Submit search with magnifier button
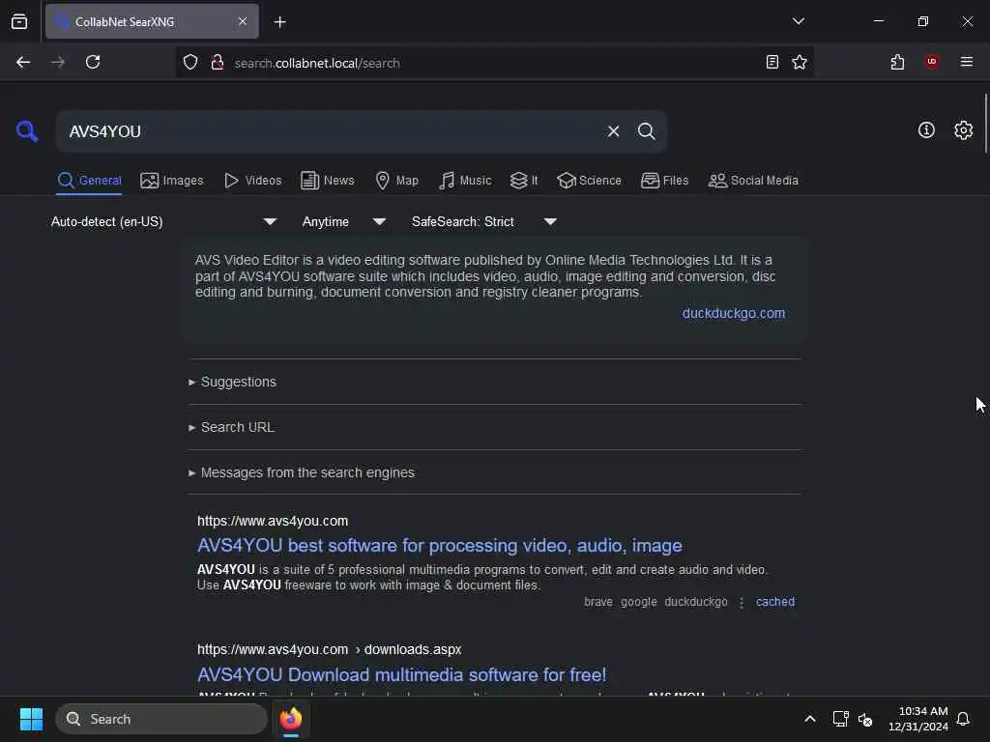The width and height of the screenshot is (990, 742). tap(646, 131)
